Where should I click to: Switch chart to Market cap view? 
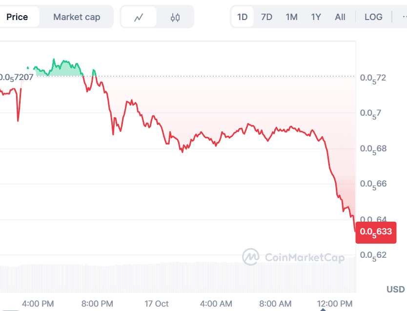77,17
